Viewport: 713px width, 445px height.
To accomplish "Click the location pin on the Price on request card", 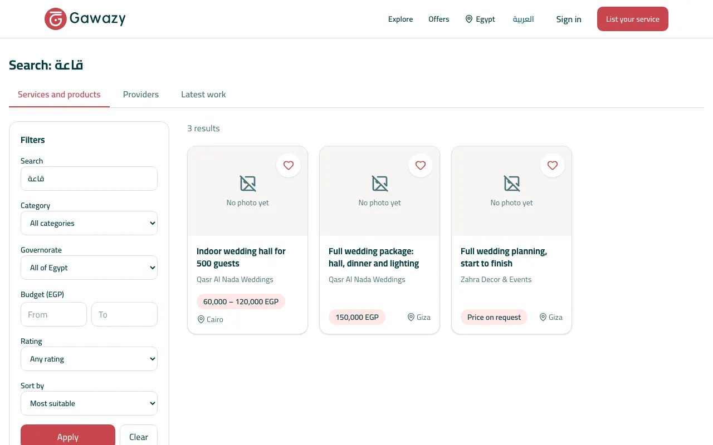I will coord(543,317).
